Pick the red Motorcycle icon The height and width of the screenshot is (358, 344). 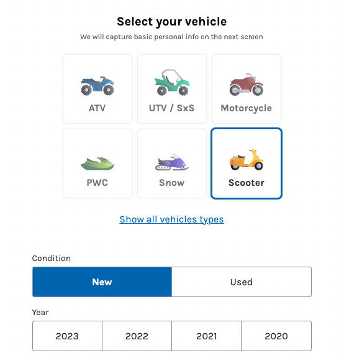247,85
